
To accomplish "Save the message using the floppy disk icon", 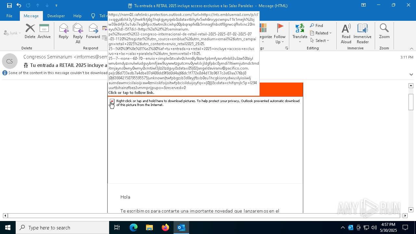I will (x=9, y=6).
